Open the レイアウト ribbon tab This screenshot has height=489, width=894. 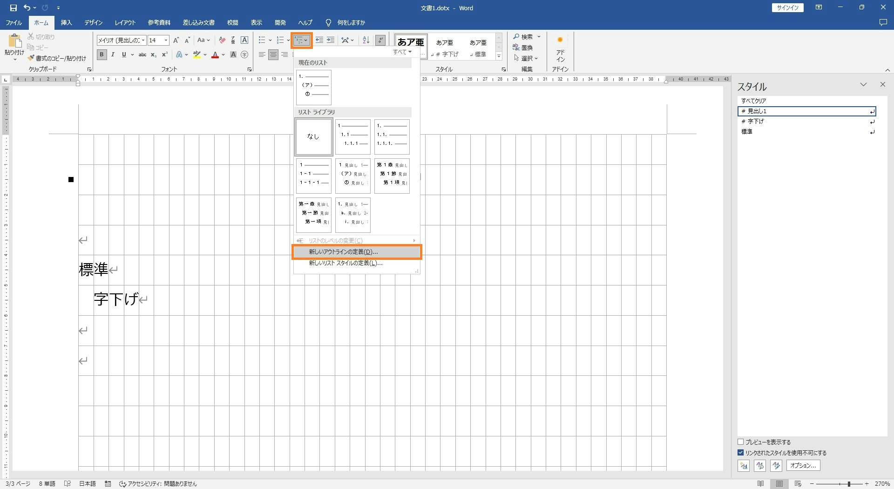pos(125,22)
